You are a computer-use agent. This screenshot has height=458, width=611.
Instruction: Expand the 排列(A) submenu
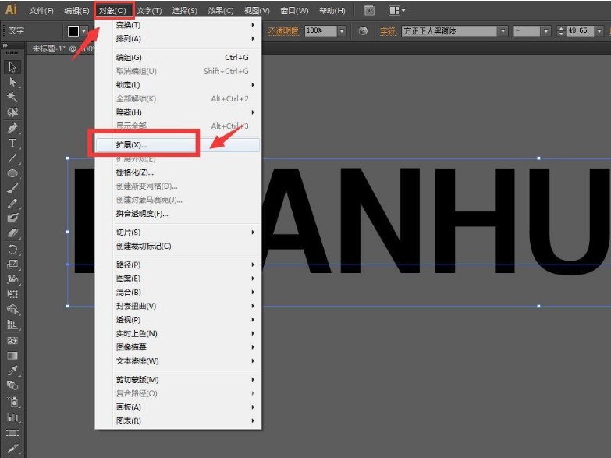pyautogui.click(x=178, y=38)
